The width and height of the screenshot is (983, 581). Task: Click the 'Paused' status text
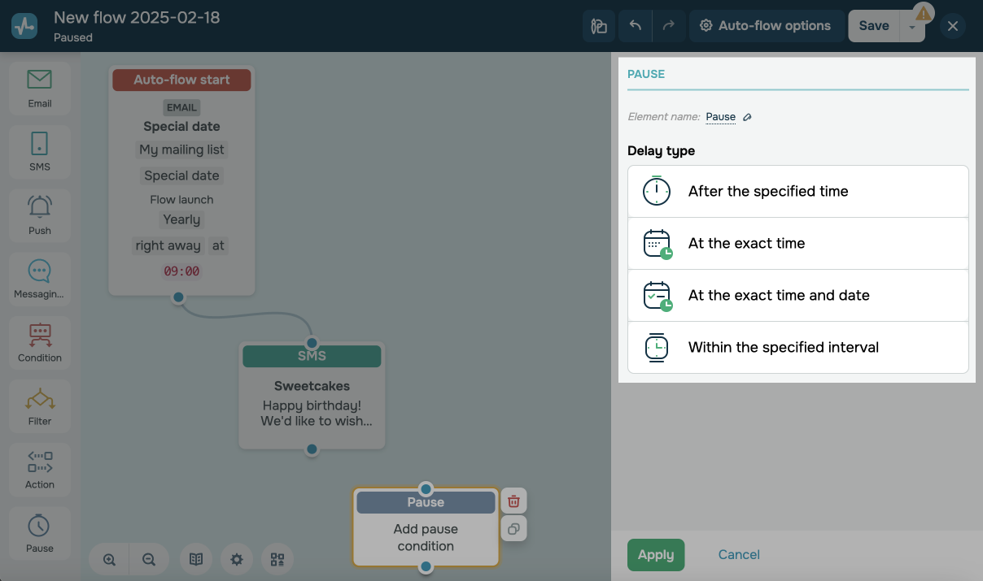coord(73,37)
